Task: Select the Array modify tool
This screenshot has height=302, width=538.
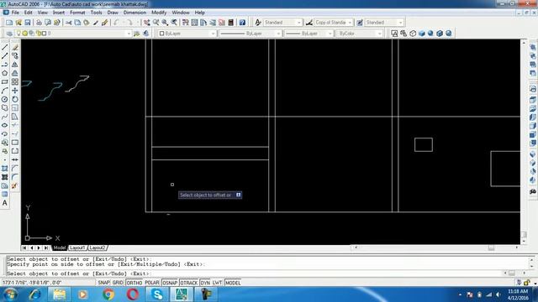Action: coord(15,82)
